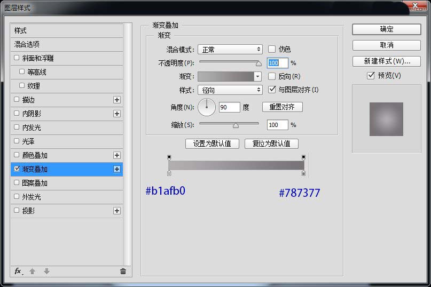Expand the gradient picker dropdown arrow
The height and width of the screenshot is (287, 431).
tap(258, 77)
